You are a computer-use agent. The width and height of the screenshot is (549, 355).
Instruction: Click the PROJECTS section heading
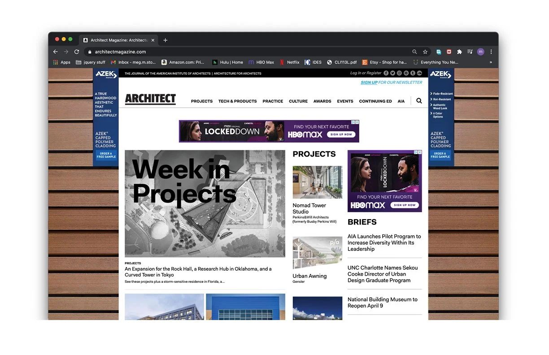pyautogui.click(x=314, y=154)
